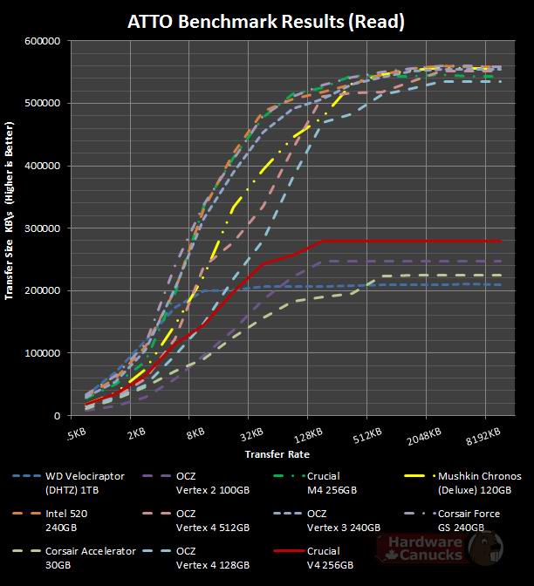Click the Transfer Rate x-axis title

coord(277,453)
